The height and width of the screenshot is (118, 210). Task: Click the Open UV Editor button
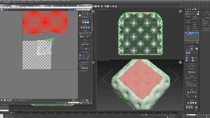click(192, 66)
